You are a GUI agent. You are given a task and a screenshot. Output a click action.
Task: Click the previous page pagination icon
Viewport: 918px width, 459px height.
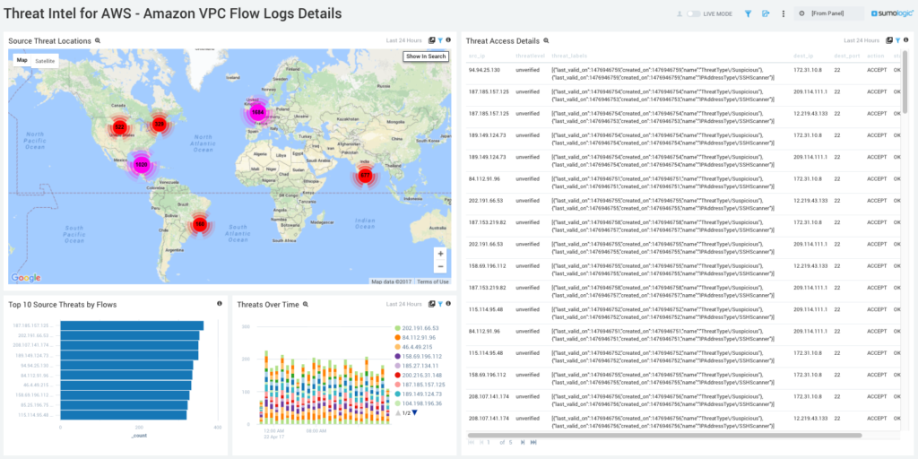point(481,442)
